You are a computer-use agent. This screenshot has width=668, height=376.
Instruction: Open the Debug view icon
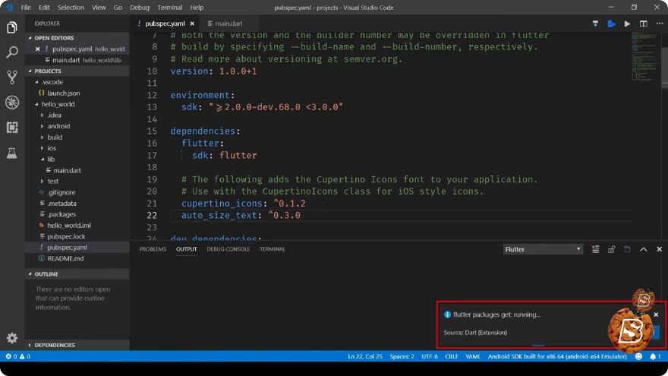click(x=12, y=103)
